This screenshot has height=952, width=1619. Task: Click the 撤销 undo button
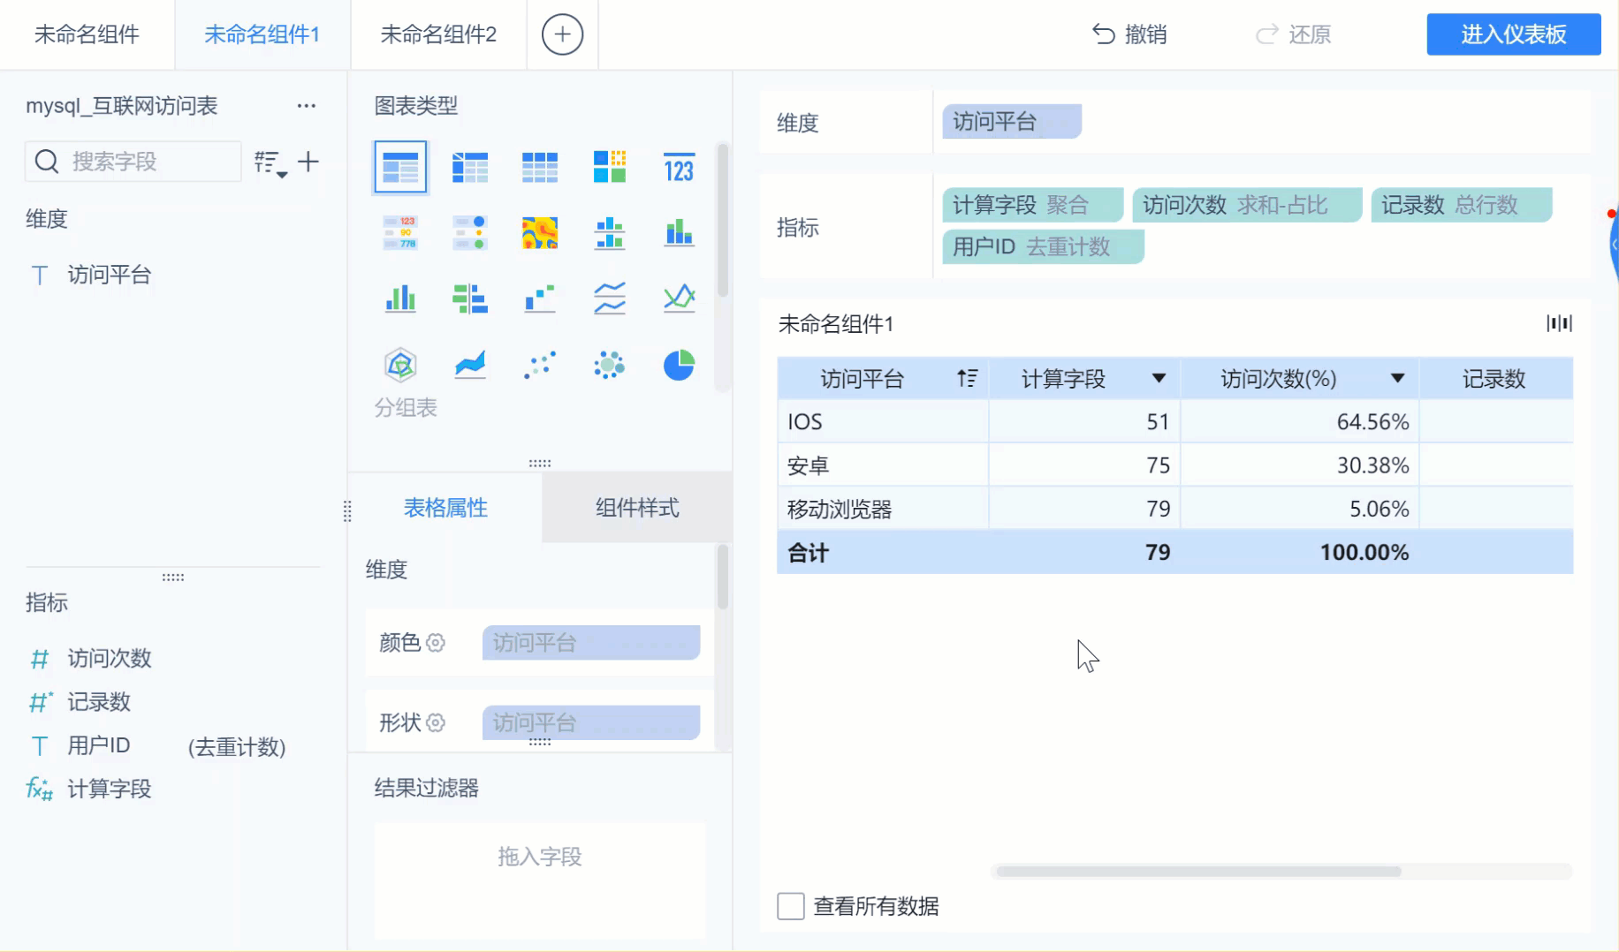pyautogui.click(x=1130, y=34)
